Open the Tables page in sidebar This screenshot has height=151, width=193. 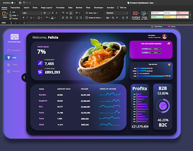click(12, 65)
